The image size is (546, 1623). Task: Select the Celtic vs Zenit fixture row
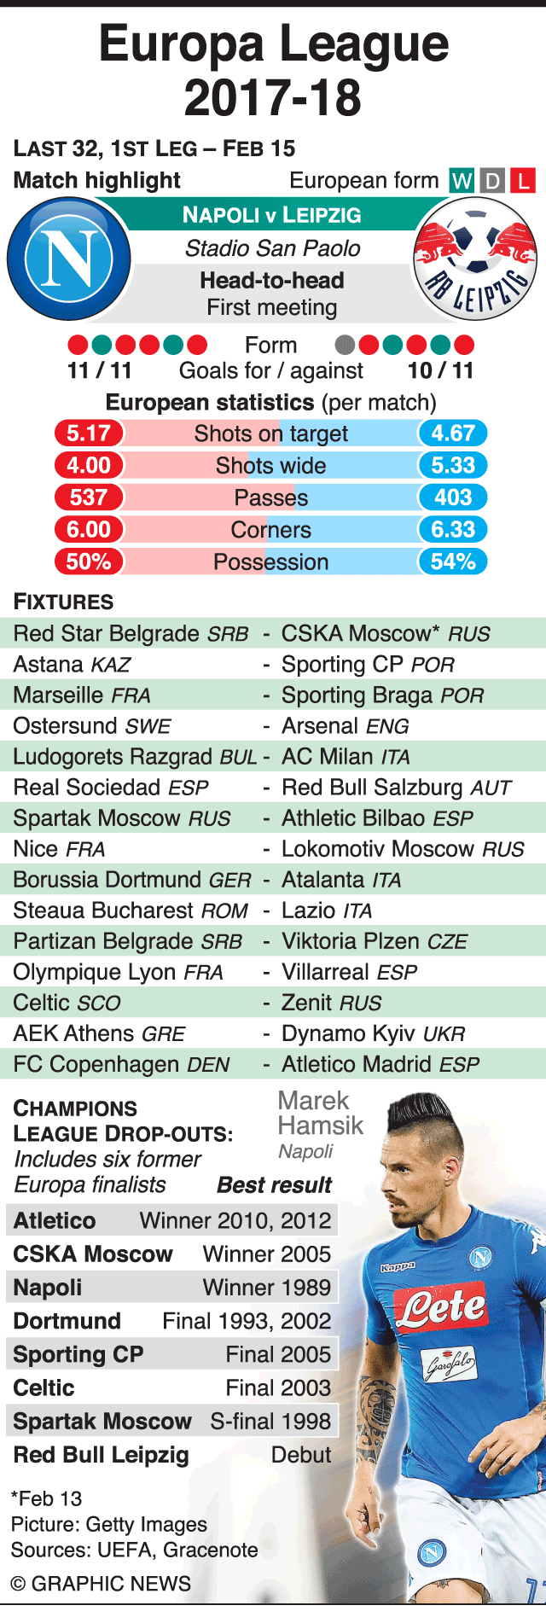[273, 1003]
